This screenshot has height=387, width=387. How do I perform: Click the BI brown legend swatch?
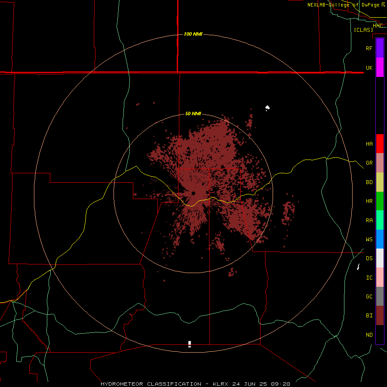pyautogui.click(x=380, y=316)
